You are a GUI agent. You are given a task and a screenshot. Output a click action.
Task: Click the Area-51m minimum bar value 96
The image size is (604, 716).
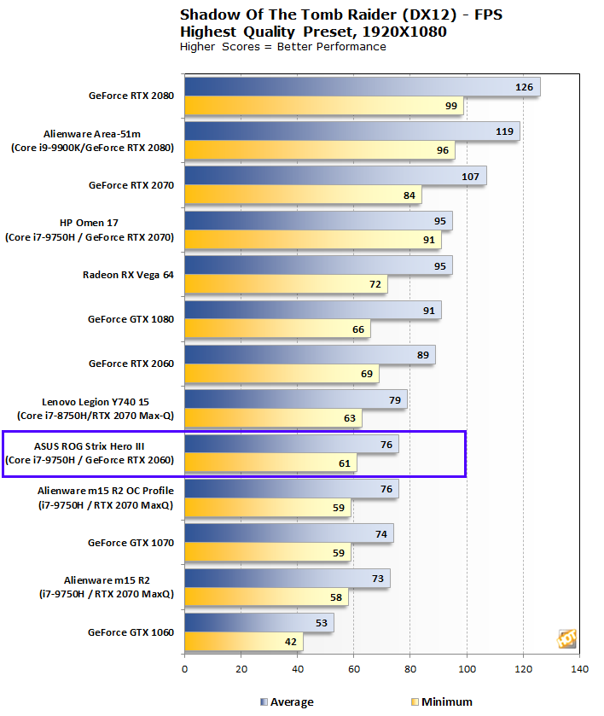pos(443,150)
